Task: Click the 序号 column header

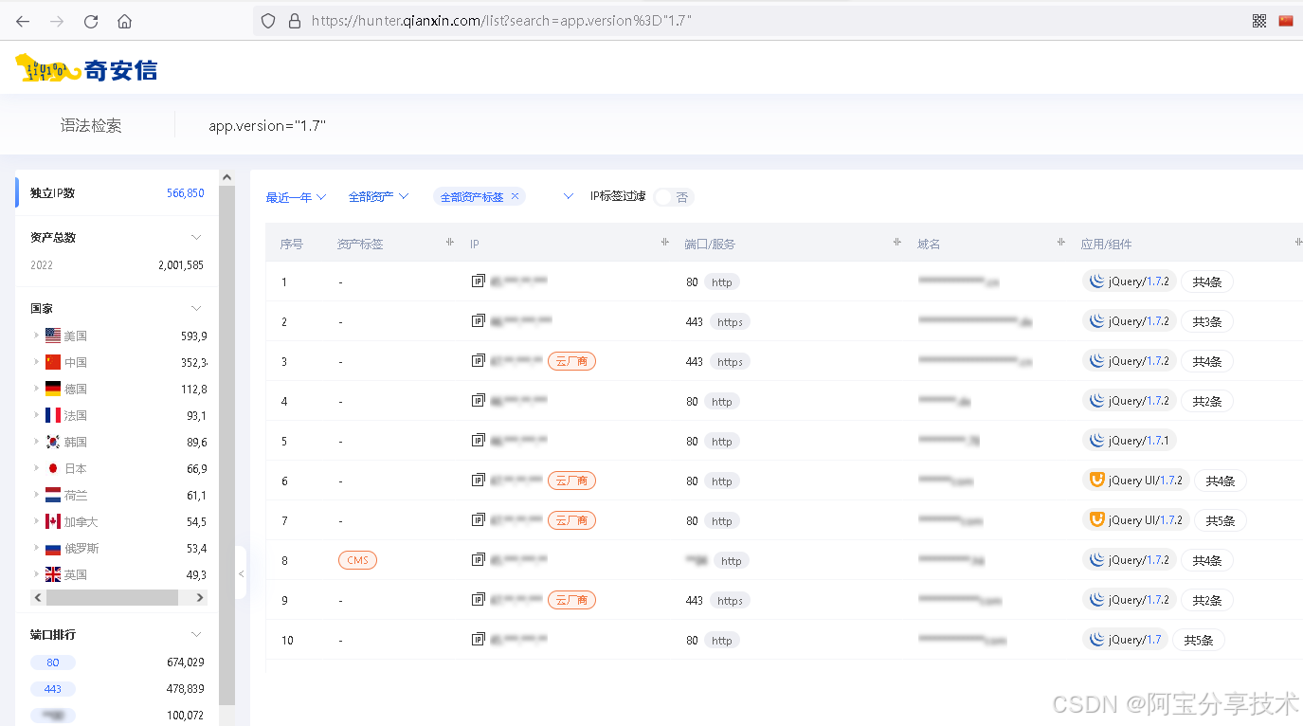Action: click(291, 244)
